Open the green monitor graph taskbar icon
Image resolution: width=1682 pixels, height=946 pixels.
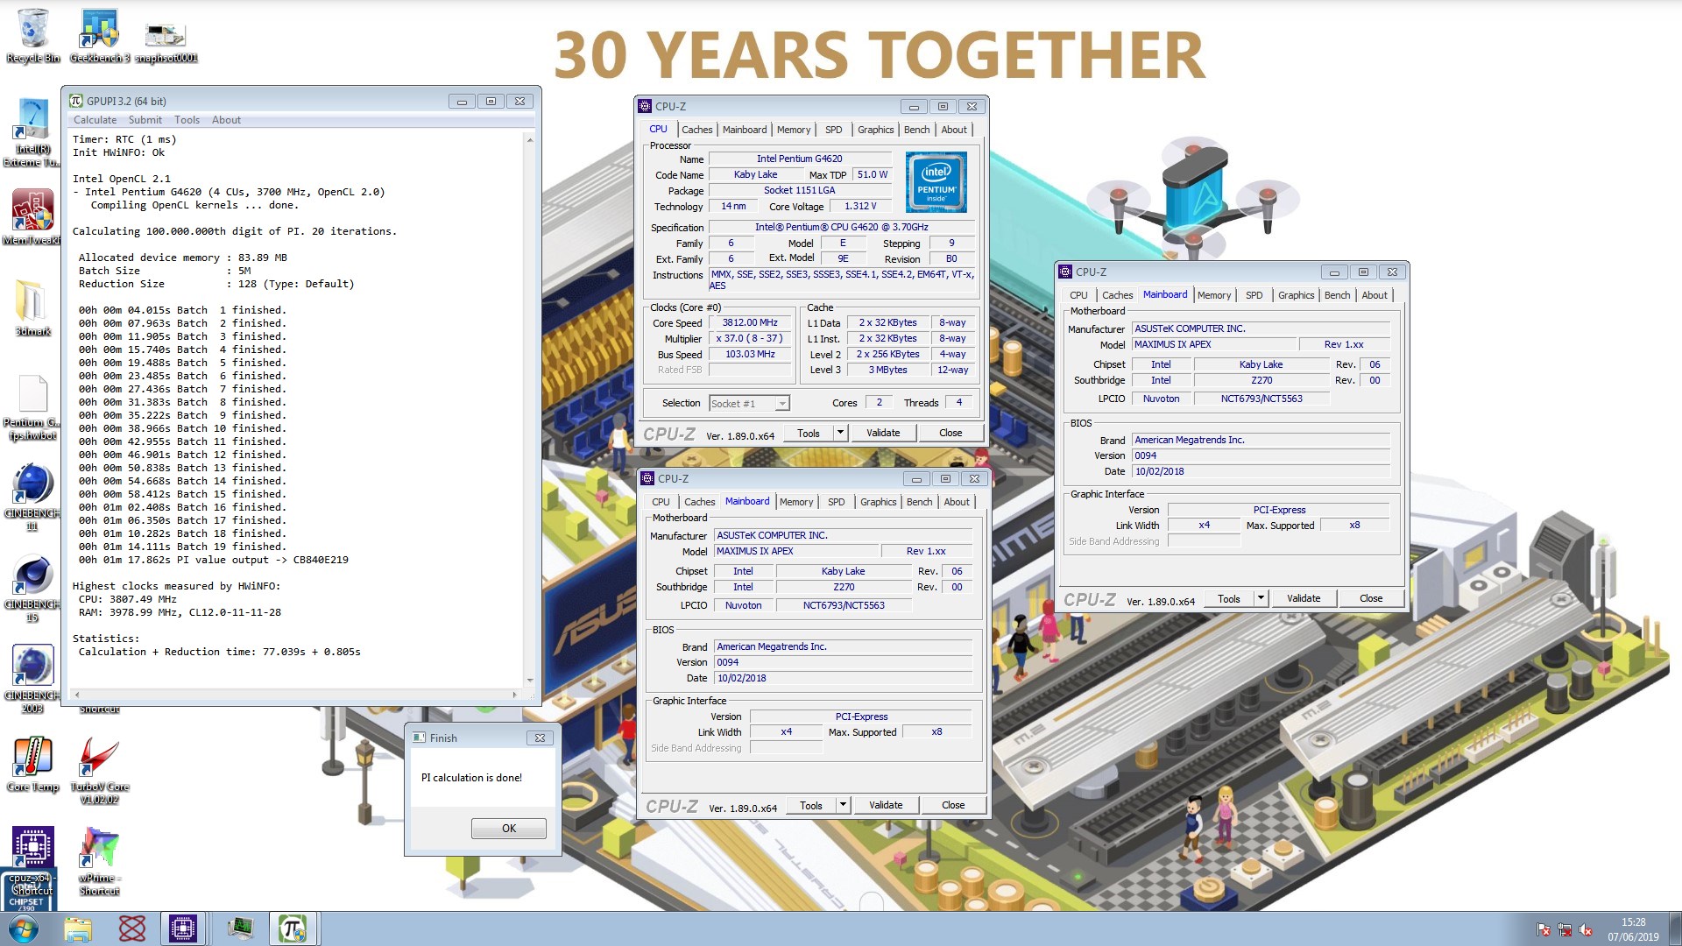point(239,928)
